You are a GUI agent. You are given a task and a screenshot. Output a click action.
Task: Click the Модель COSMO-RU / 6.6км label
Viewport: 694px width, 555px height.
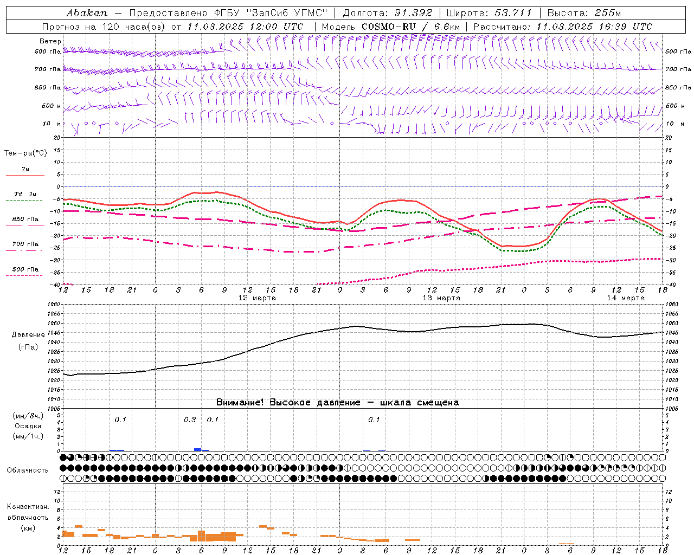(390, 27)
